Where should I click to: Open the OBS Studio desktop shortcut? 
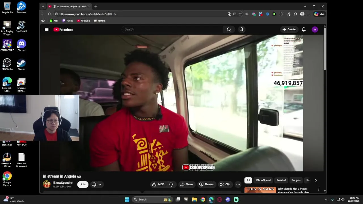[x=7, y=64]
